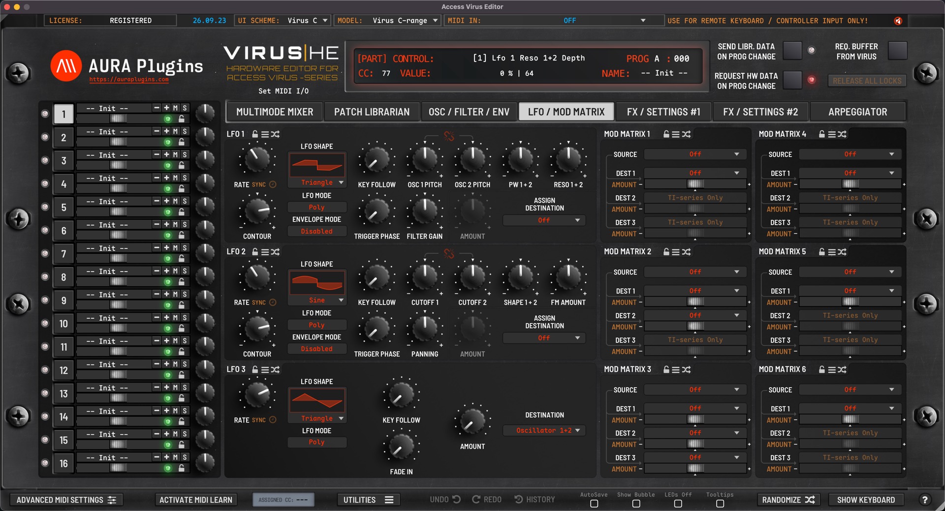Click the lock icon on part 1 row
The image size is (945, 511).
pyautogui.click(x=181, y=119)
